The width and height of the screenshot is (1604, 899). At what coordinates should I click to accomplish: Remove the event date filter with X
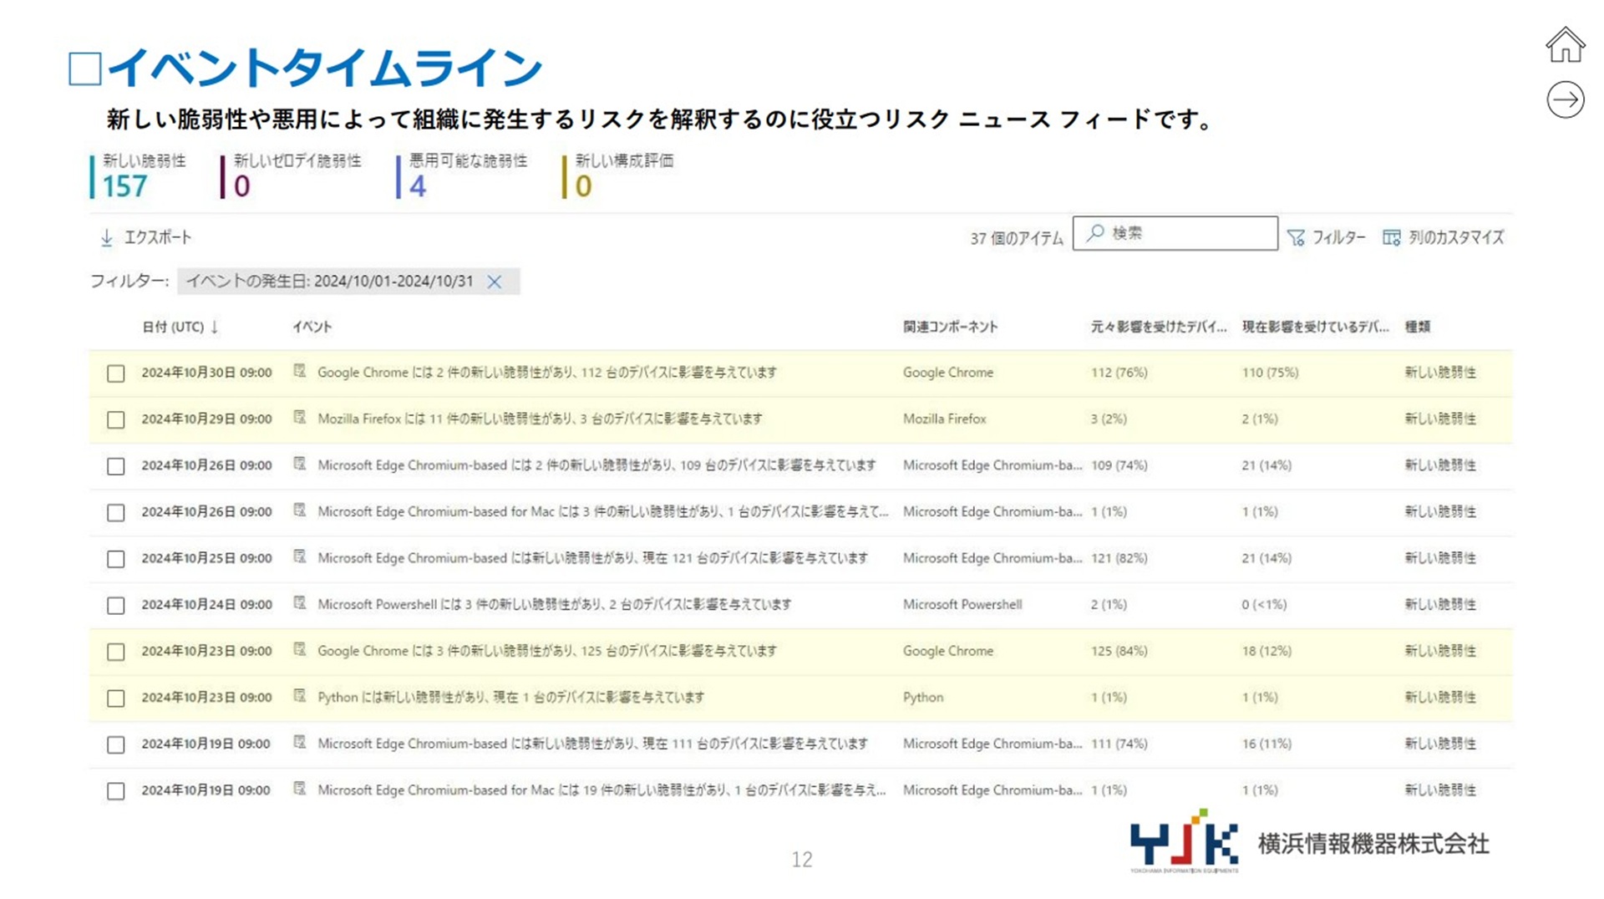pos(495,282)
